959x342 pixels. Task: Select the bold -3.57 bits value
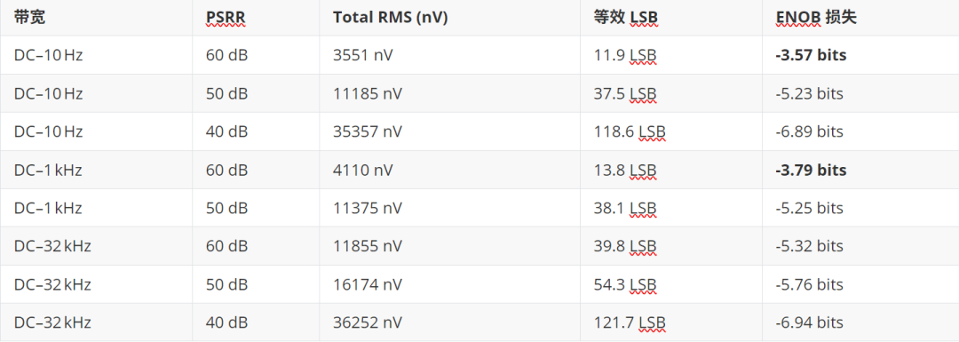point(811,56)
